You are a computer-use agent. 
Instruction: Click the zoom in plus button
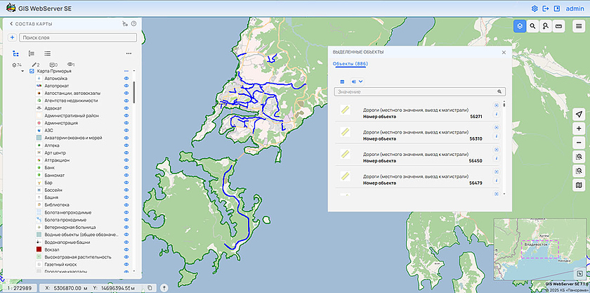(579, 129)
